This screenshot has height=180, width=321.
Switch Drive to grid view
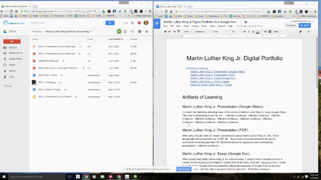pyautogui.click(x=125, y=31)
